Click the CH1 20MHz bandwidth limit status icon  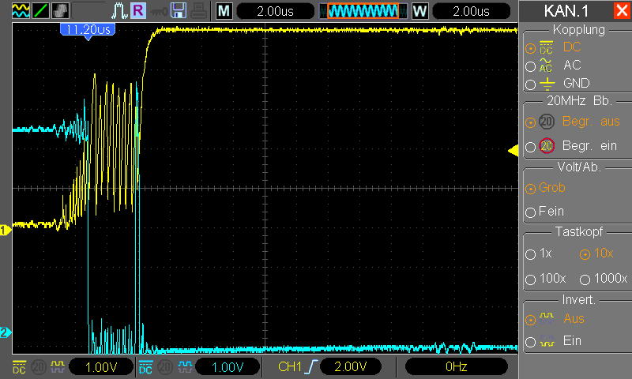point(39,367)
